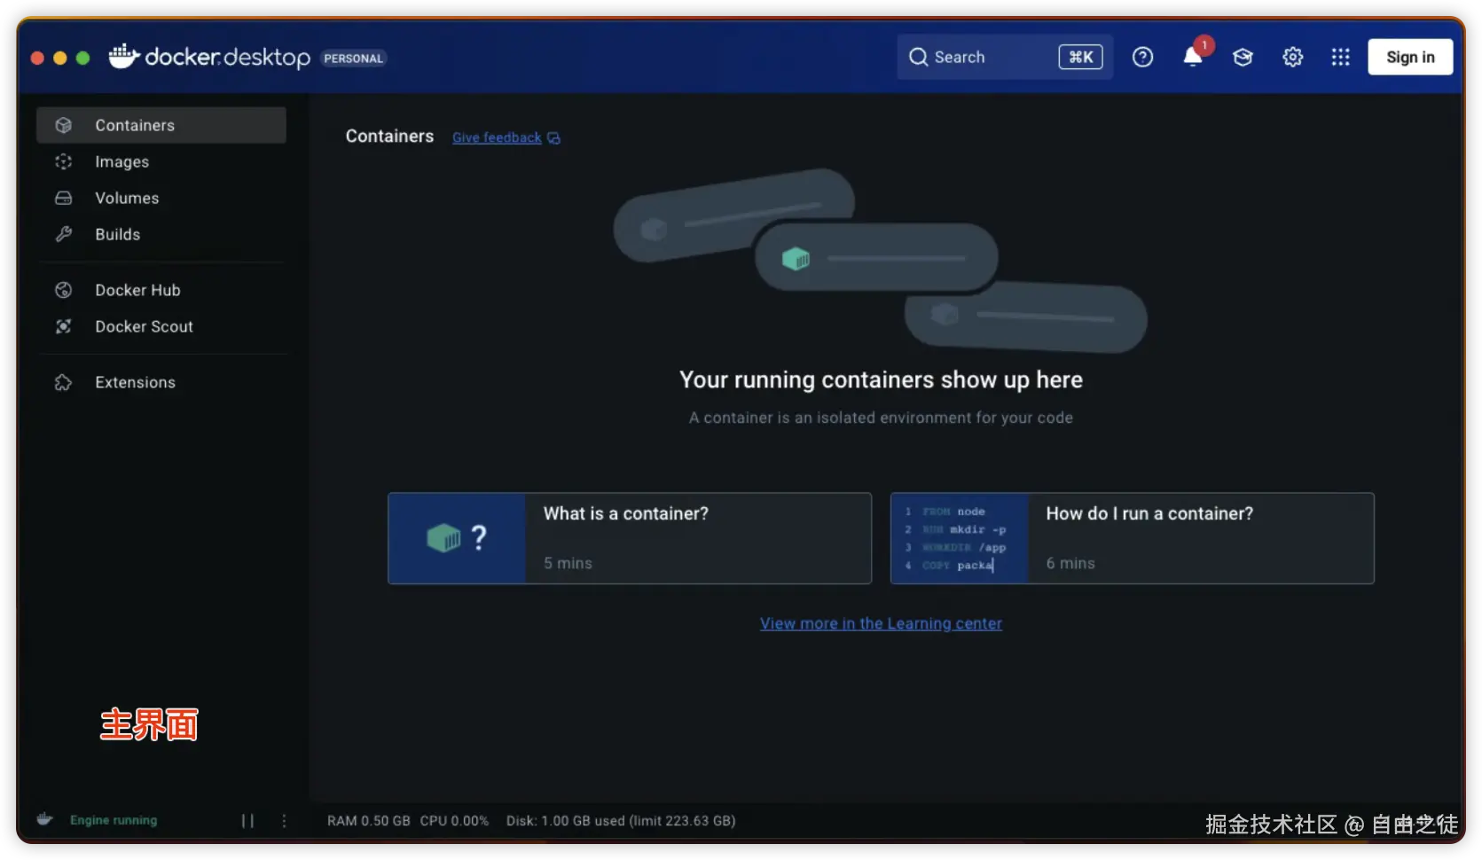Image resolution: width=1482 pixels, height=860 pixels.
Task: Click the Containers cube icon in sidebar
Action: (63, 125)
